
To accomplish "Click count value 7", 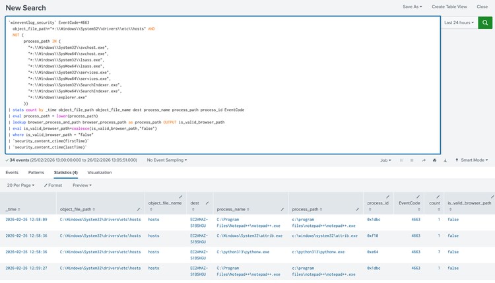I will 439,252.
